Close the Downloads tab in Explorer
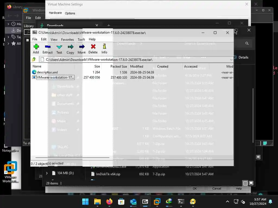 pyautogui.click(x=97, y=25)
